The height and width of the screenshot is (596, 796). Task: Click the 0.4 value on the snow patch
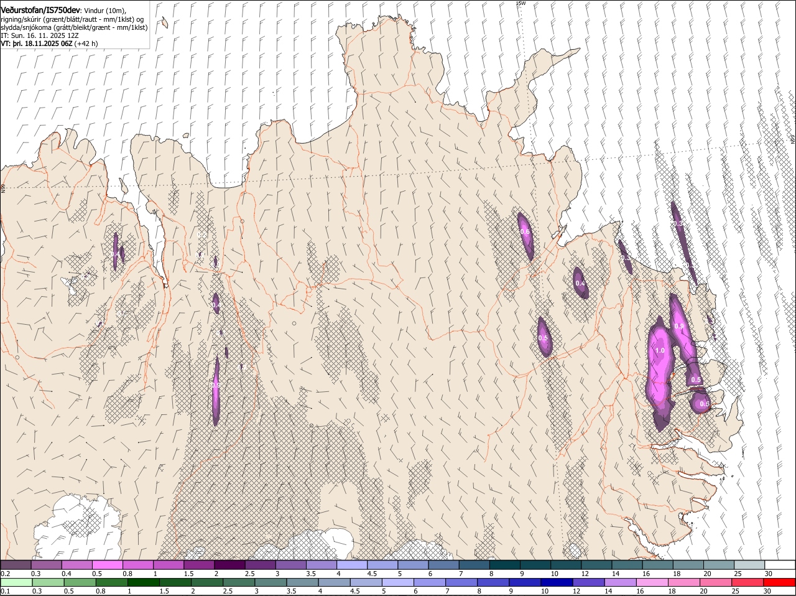580,283
